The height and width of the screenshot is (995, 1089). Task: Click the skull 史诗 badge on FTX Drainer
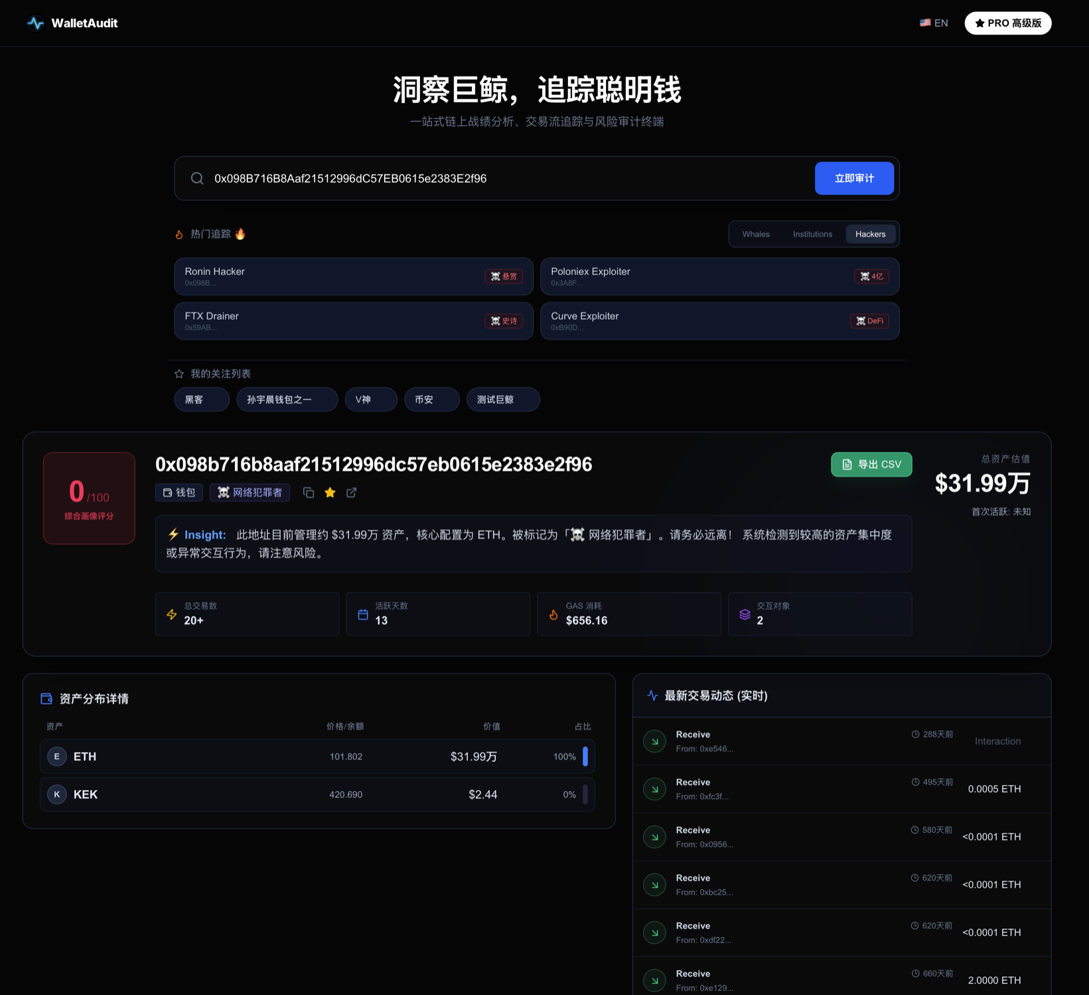[504, 321]
